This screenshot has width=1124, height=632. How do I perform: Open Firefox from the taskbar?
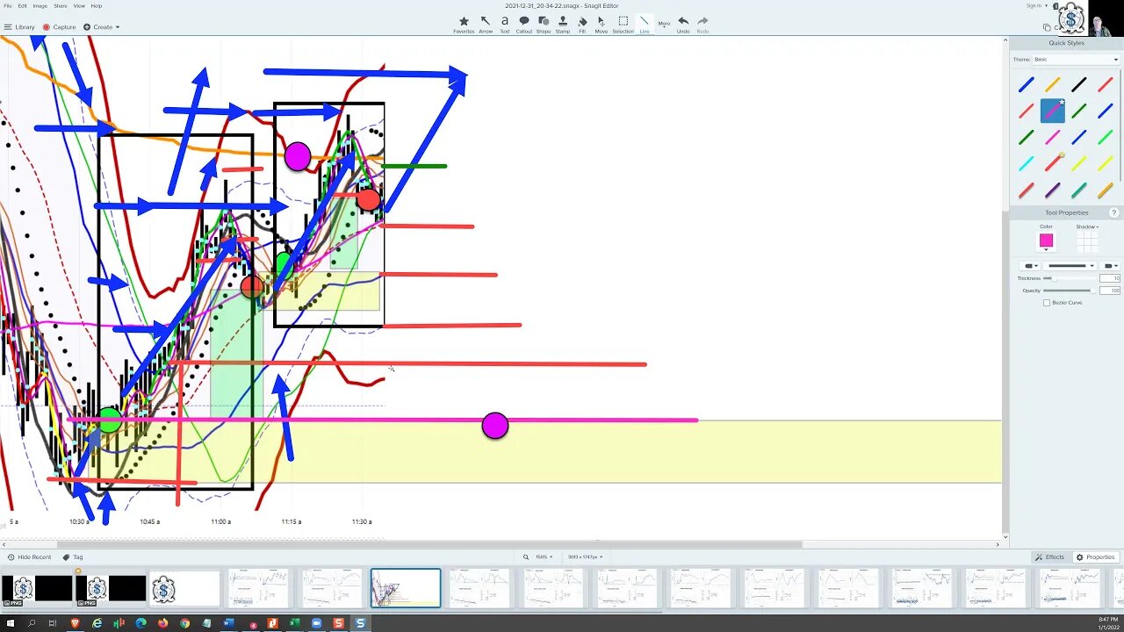[x=162, y=623]
